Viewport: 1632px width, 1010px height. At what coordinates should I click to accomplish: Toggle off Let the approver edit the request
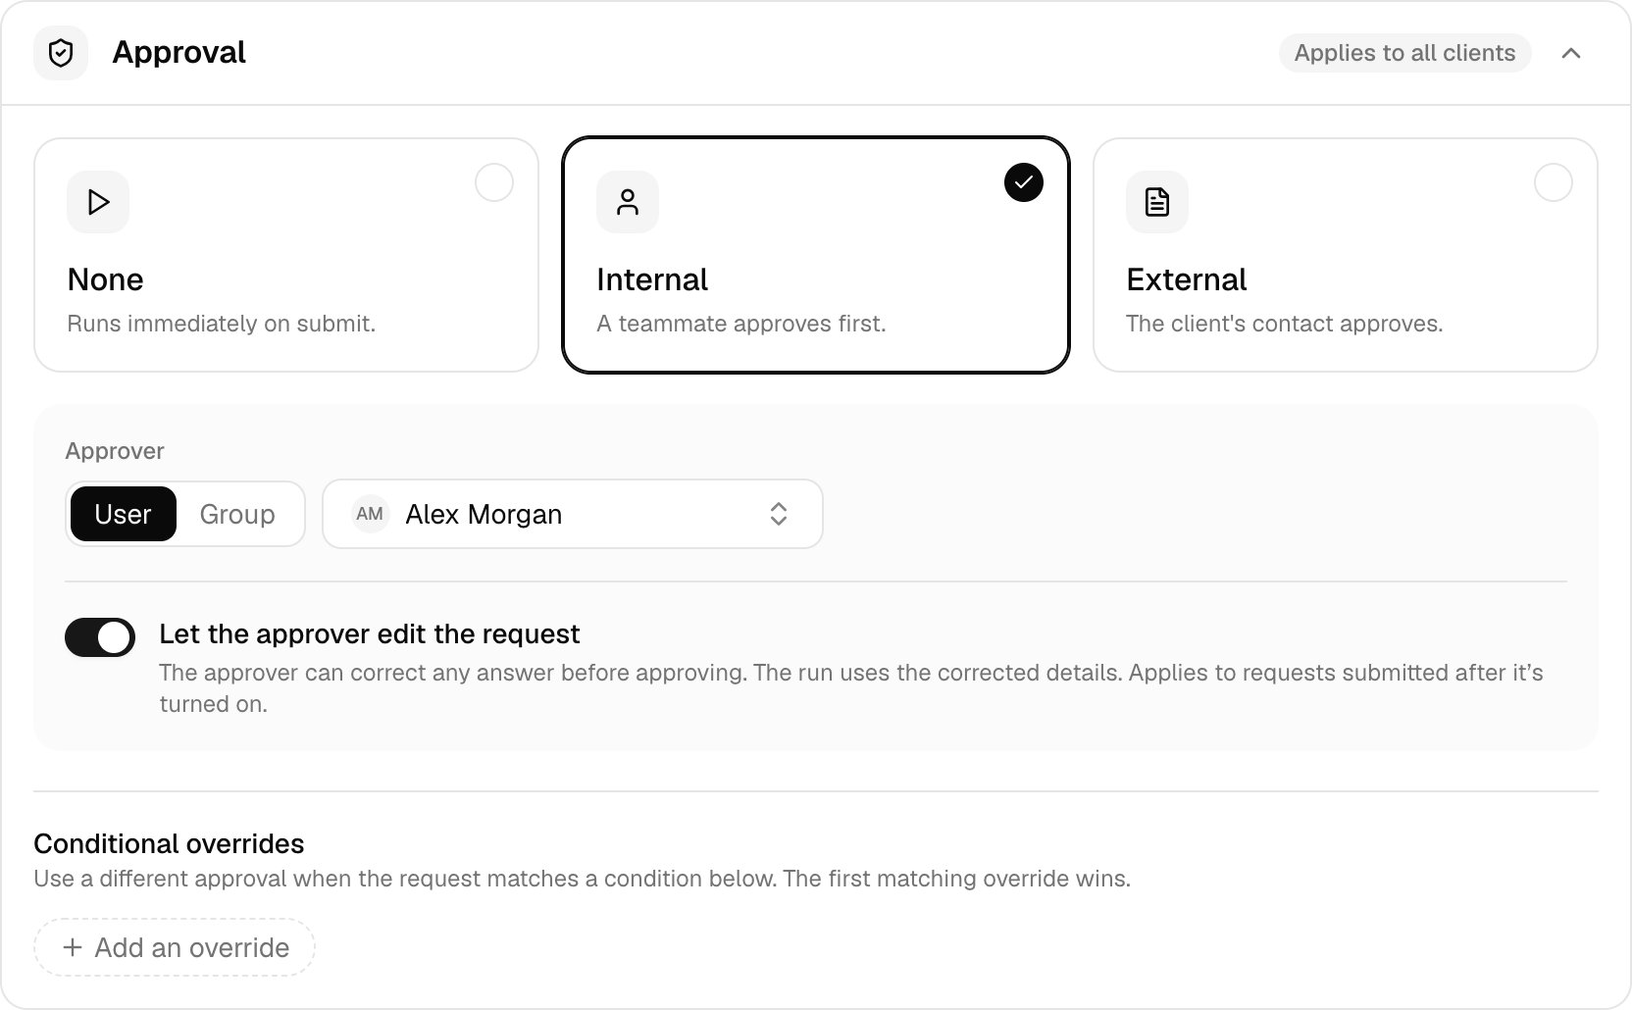click(100, 637)
